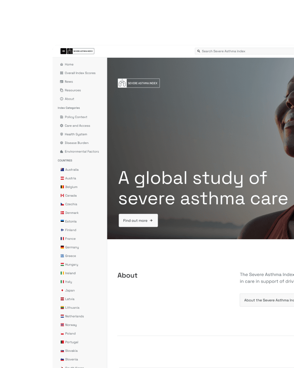Click the Severe Asthma Index header logo

(x=80, y=51)
